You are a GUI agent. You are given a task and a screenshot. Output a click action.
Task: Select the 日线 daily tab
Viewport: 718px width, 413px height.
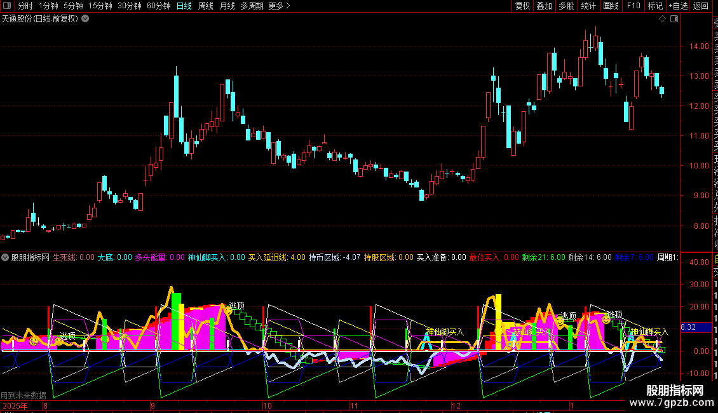coord(184,6)
